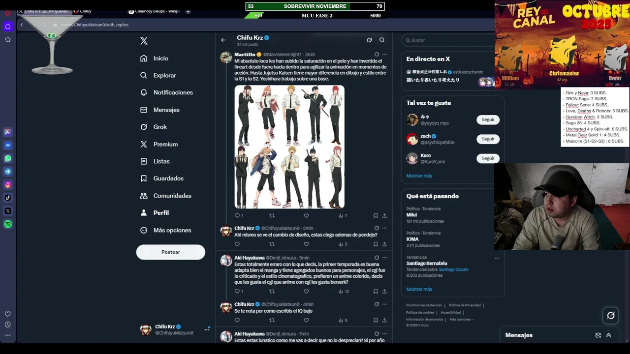The image size is (630, 354).
Task: Open more menu on Chifu Krz's 2min tweet
Action: 384,228
